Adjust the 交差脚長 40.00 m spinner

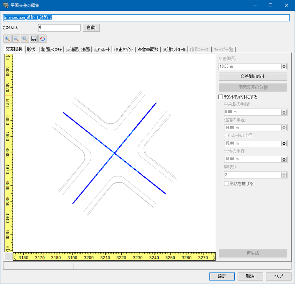[284, 67]
